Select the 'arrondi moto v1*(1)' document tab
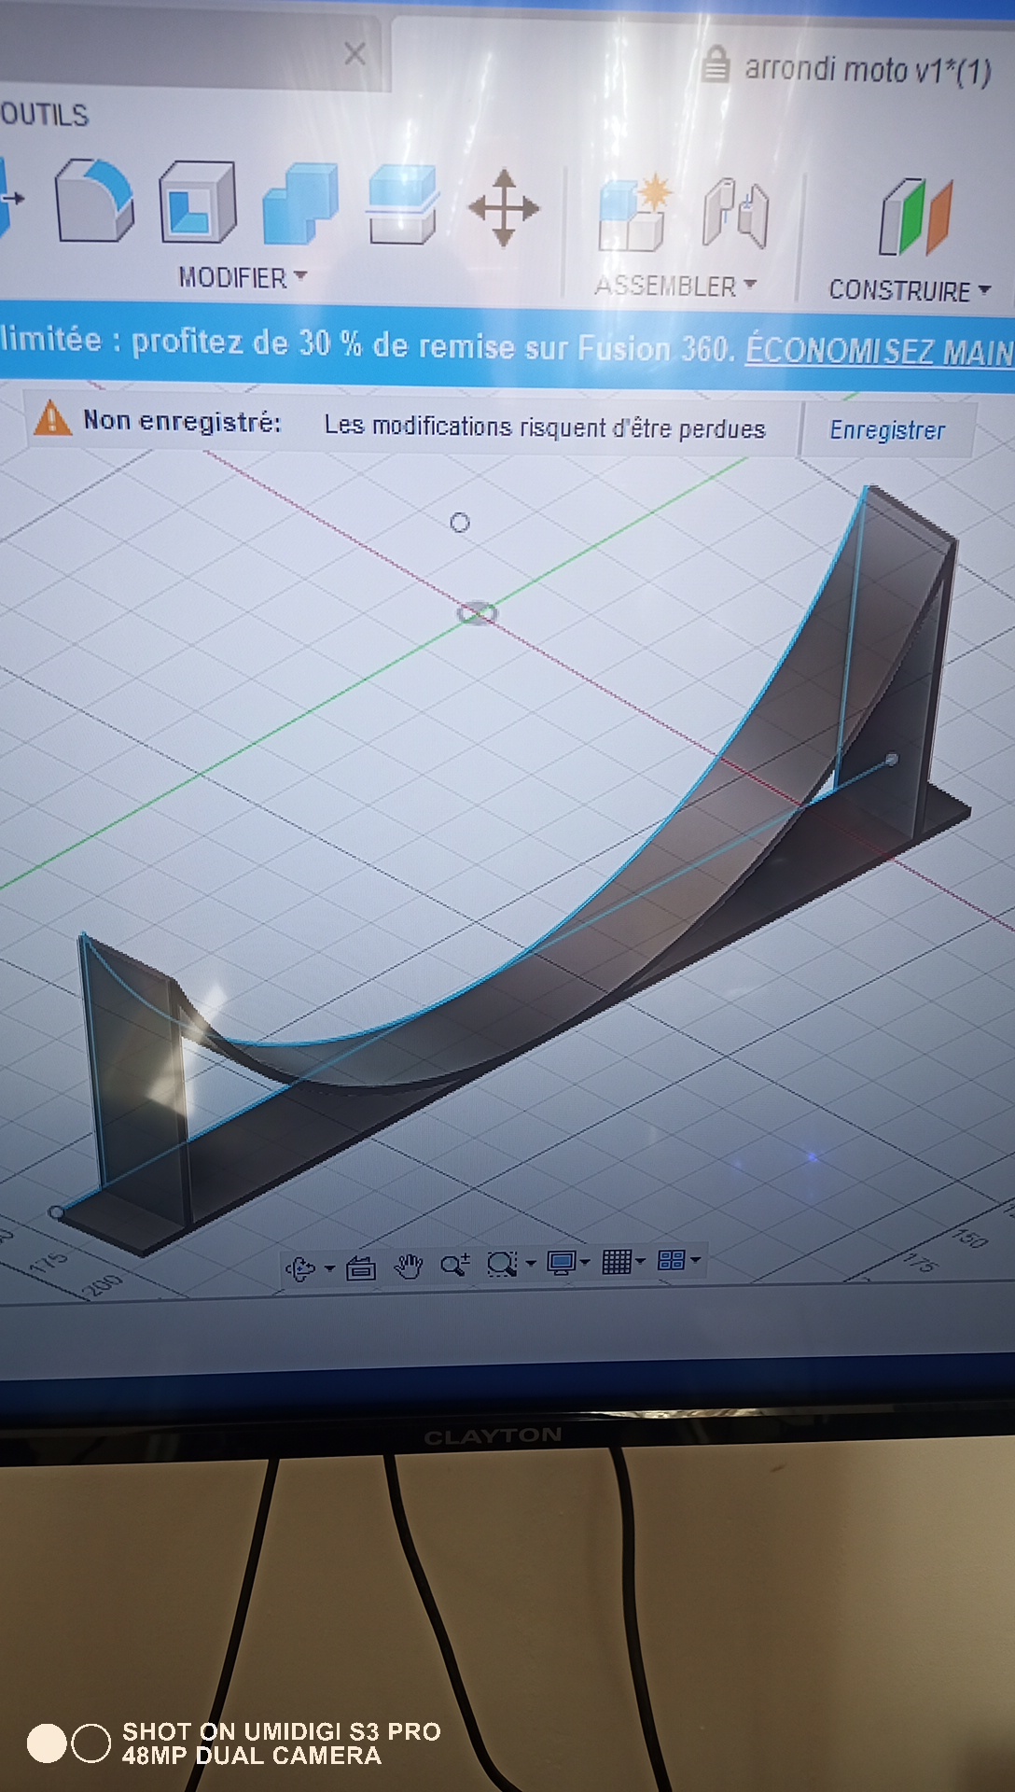 tap(868, 69)
